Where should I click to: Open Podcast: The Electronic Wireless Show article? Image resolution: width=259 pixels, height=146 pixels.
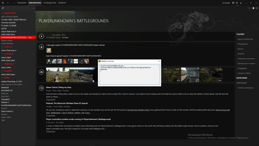coord(67,103)
